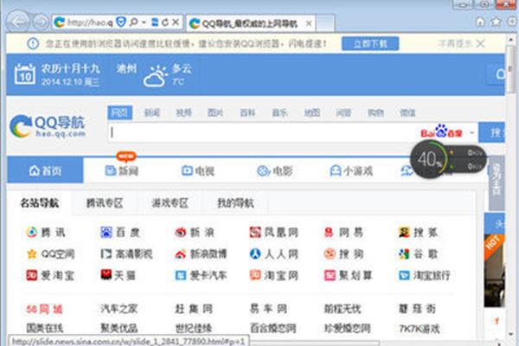This screenshot has height=346, width=519.
Task: Switch to the 我的导航 tab
Action: pos(235,202)
